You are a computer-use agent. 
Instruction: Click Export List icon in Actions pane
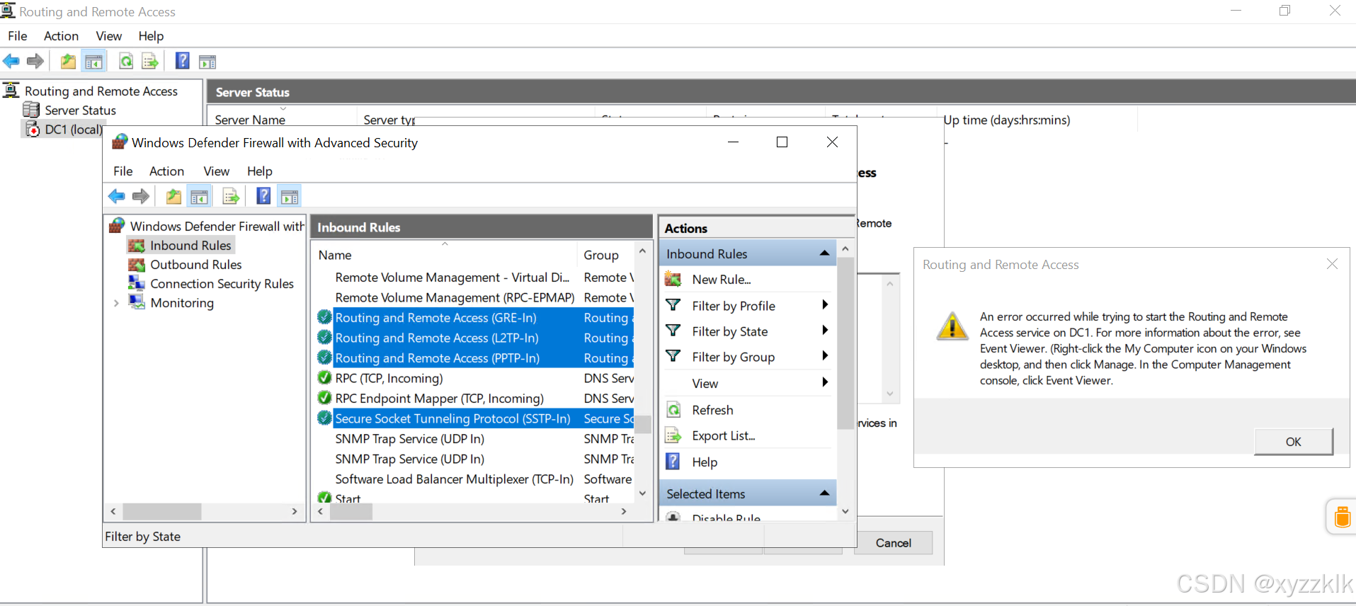point(673,436)
